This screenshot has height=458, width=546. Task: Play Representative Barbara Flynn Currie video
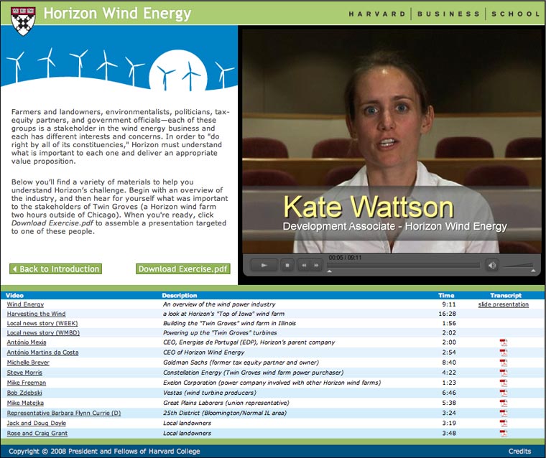pos(64,413)
